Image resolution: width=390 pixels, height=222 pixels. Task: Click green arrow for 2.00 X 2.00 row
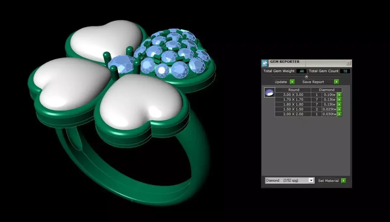[339, 114]
